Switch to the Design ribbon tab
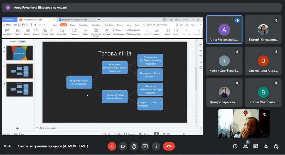This screenshot has height=155, width=285. 72,25
